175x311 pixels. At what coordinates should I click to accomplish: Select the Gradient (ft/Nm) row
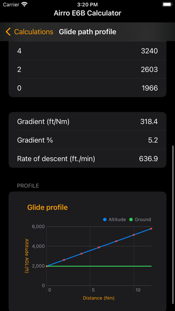pos(87,122)
